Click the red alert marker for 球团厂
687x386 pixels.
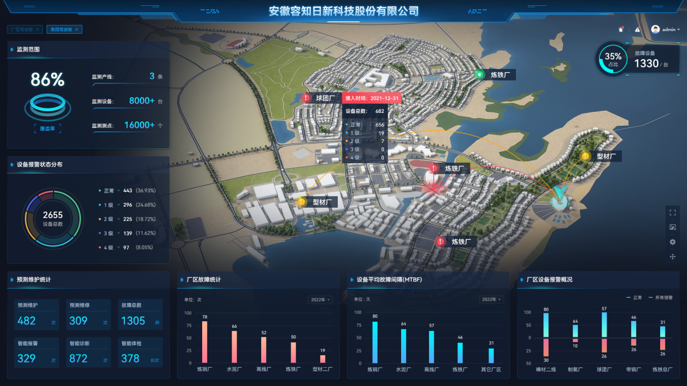click(306, 98)
